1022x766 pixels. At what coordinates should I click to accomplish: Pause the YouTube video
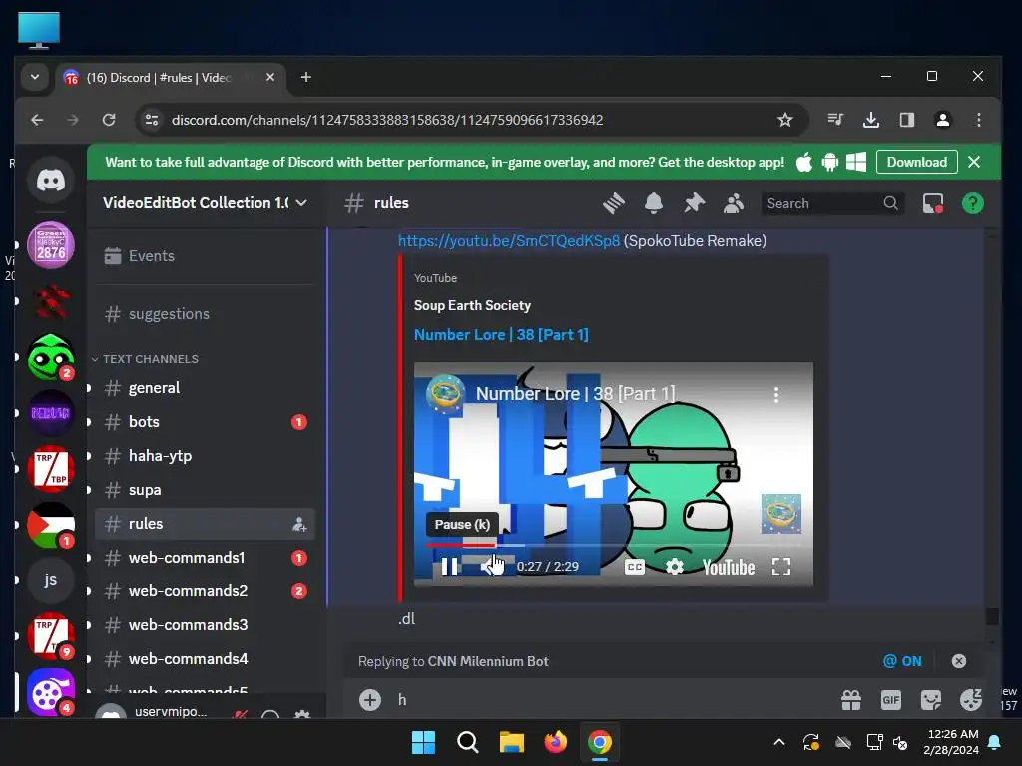point(449,567)
